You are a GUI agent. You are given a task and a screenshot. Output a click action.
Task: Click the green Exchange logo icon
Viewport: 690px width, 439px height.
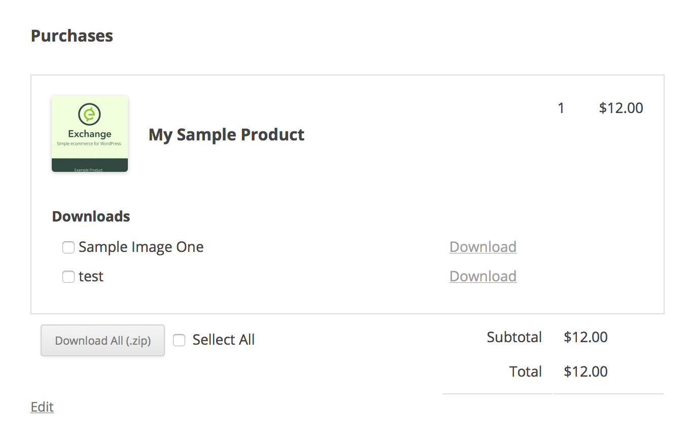point(90,114)
